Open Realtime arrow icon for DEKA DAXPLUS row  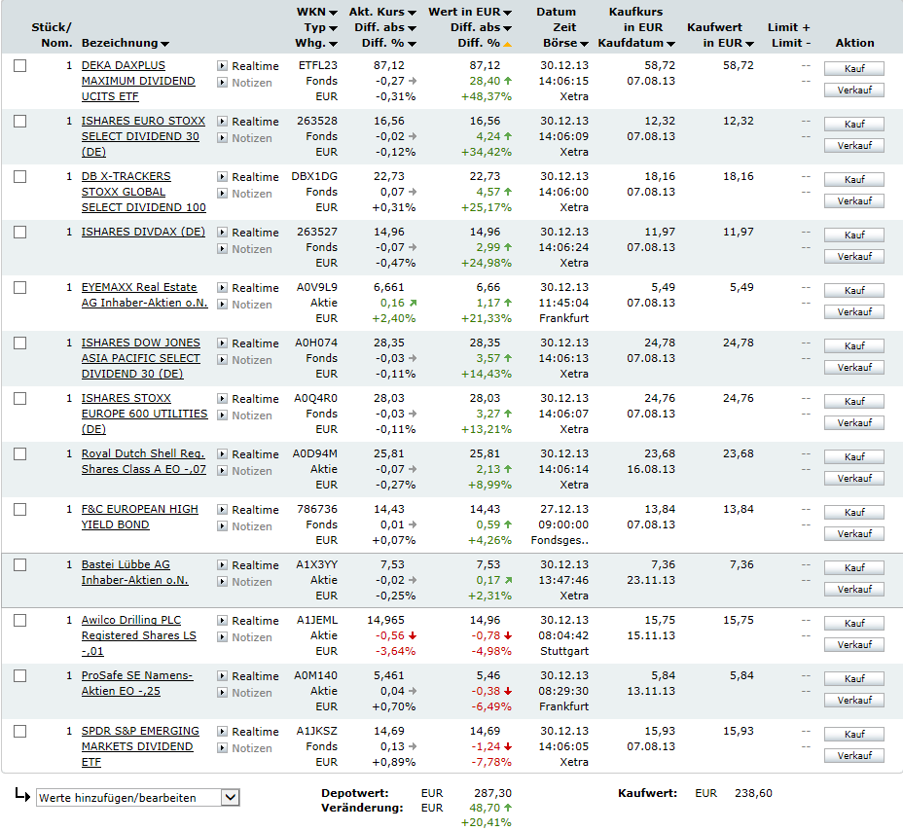(222, 65)
